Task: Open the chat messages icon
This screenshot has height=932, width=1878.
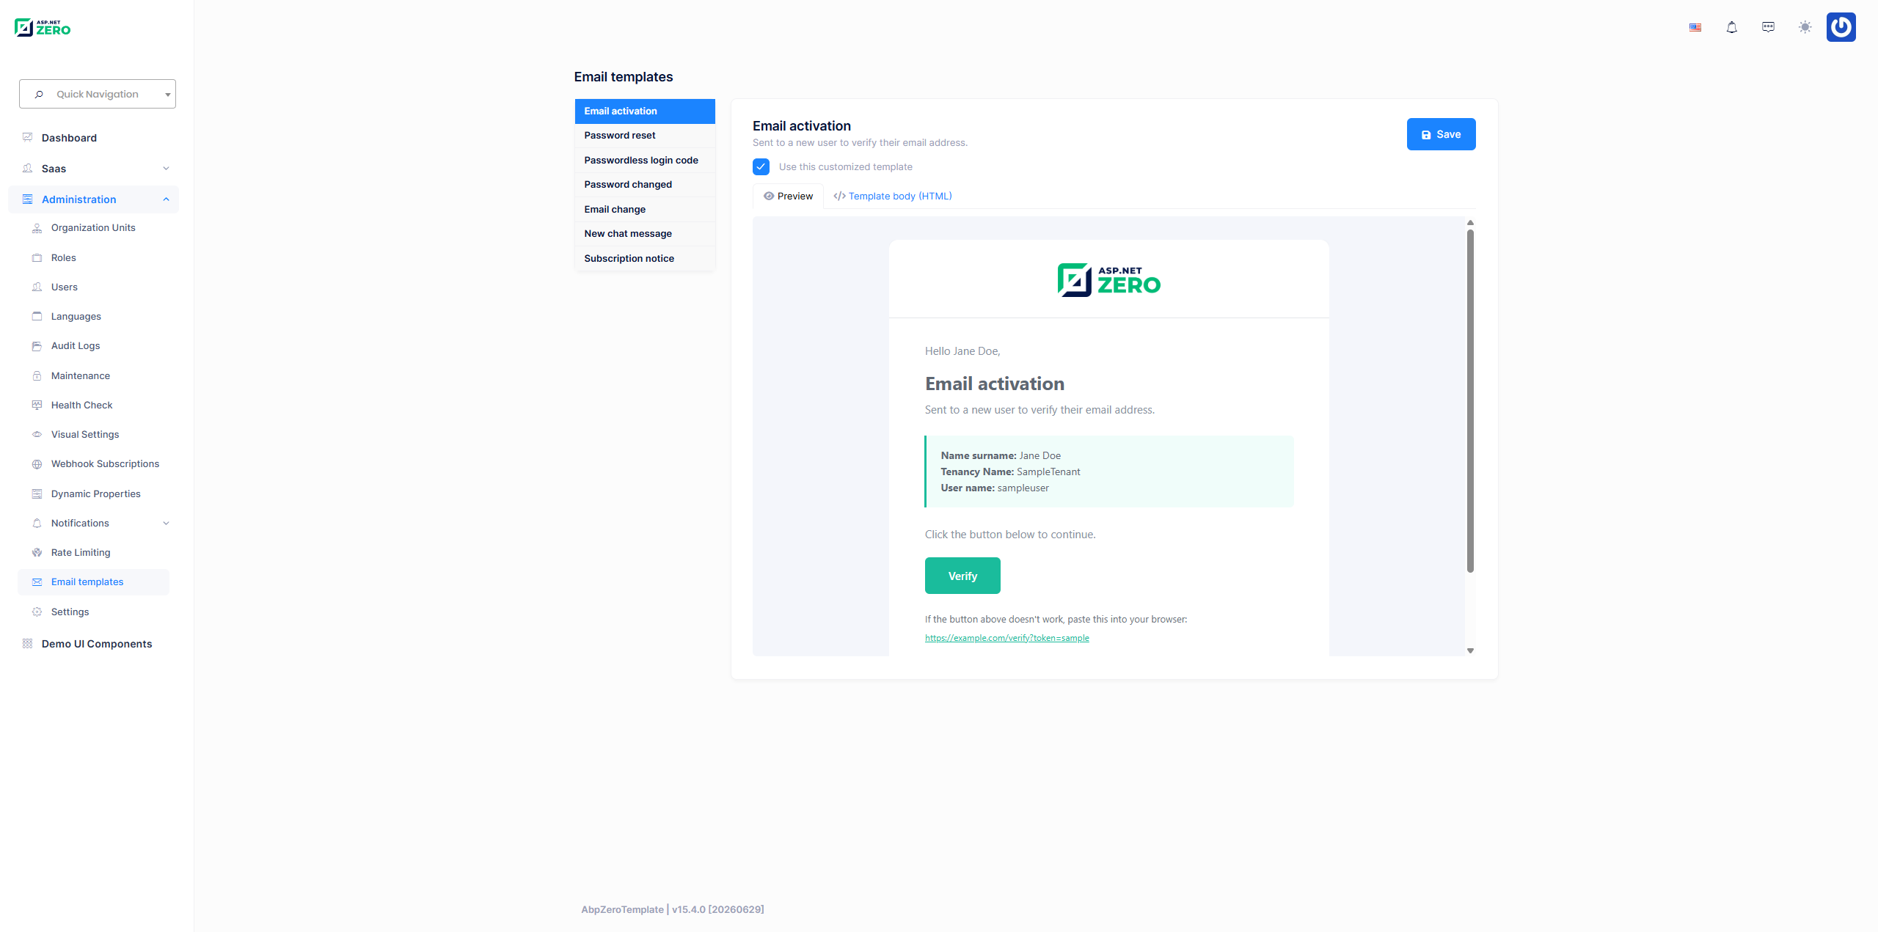Action: [1769, 28]
